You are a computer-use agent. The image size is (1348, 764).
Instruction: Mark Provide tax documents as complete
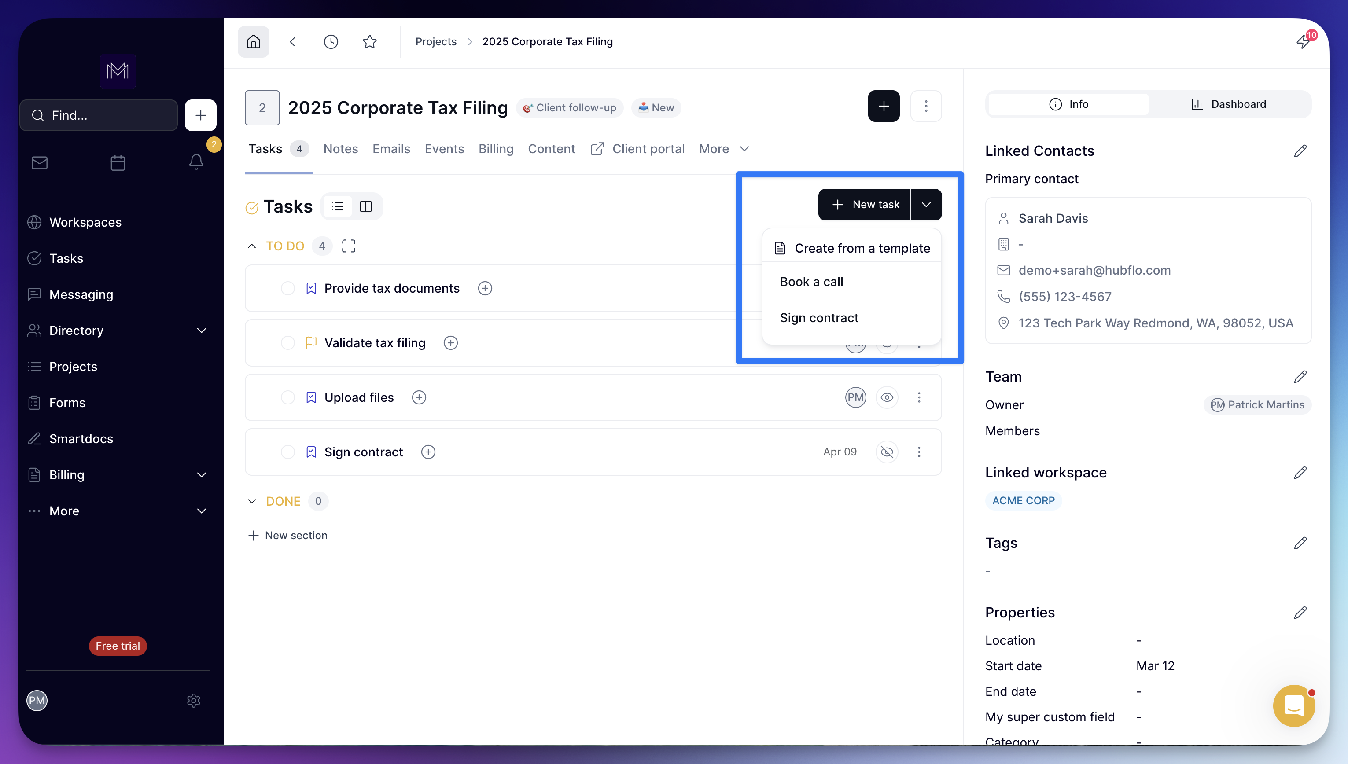click(x=287, y=288)
